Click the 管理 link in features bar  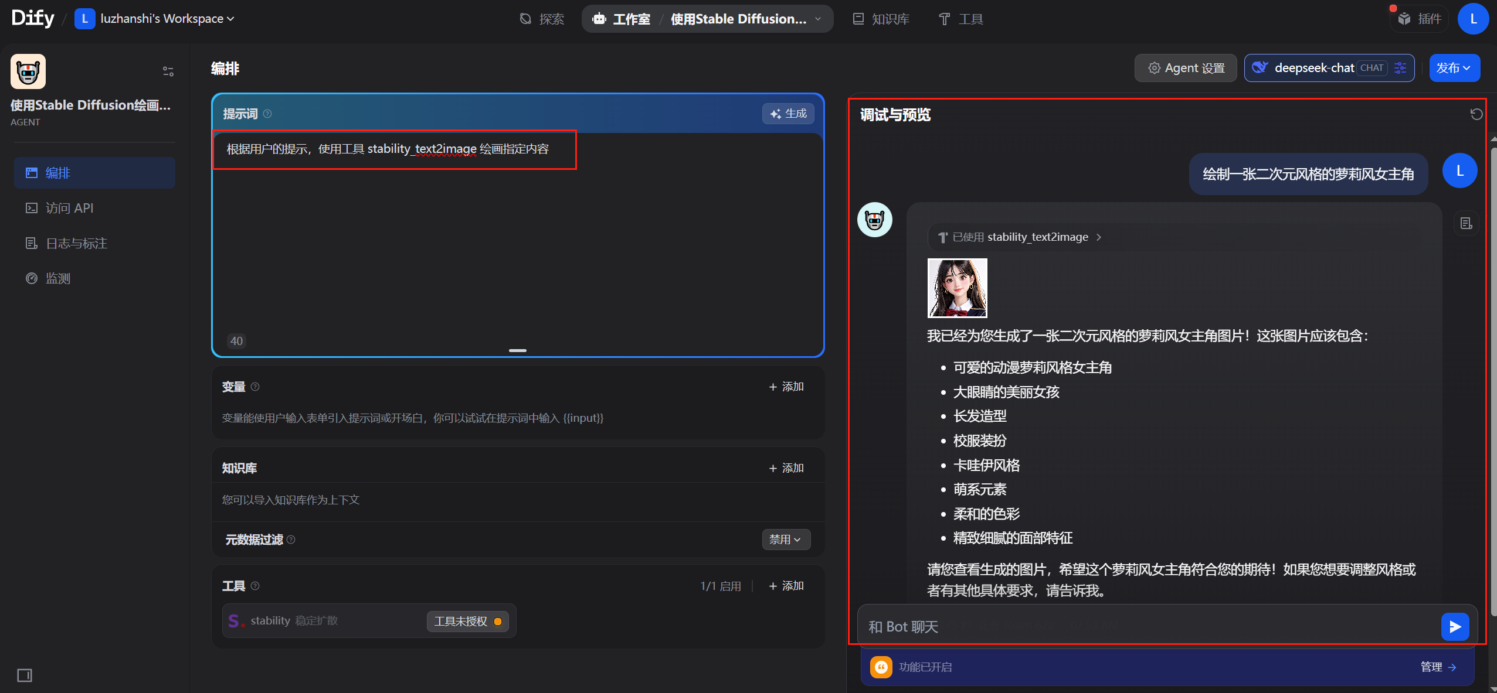tap(1437, 667)
